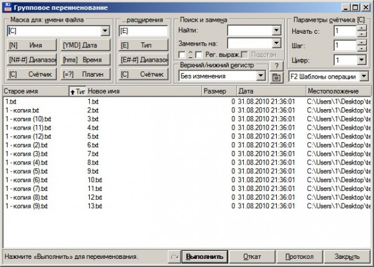Insert the [YMD] Дата placeholder
This screenshot has height=267, width=374.
click(x=85, y=45)
